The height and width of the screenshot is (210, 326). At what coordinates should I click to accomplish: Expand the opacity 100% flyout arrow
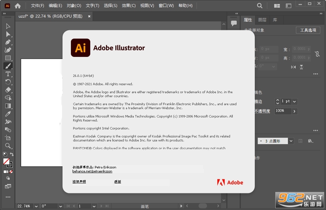click(x=294, y=111)
